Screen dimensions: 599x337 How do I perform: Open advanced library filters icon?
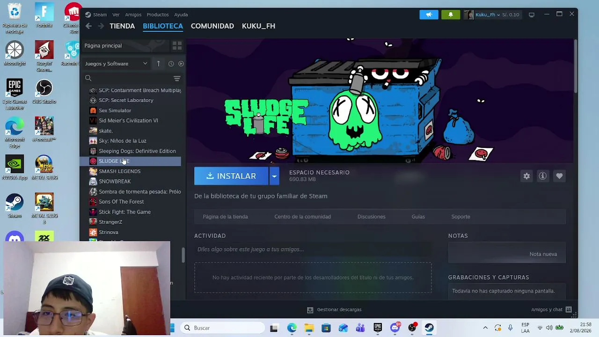click(x=177, y=78)
